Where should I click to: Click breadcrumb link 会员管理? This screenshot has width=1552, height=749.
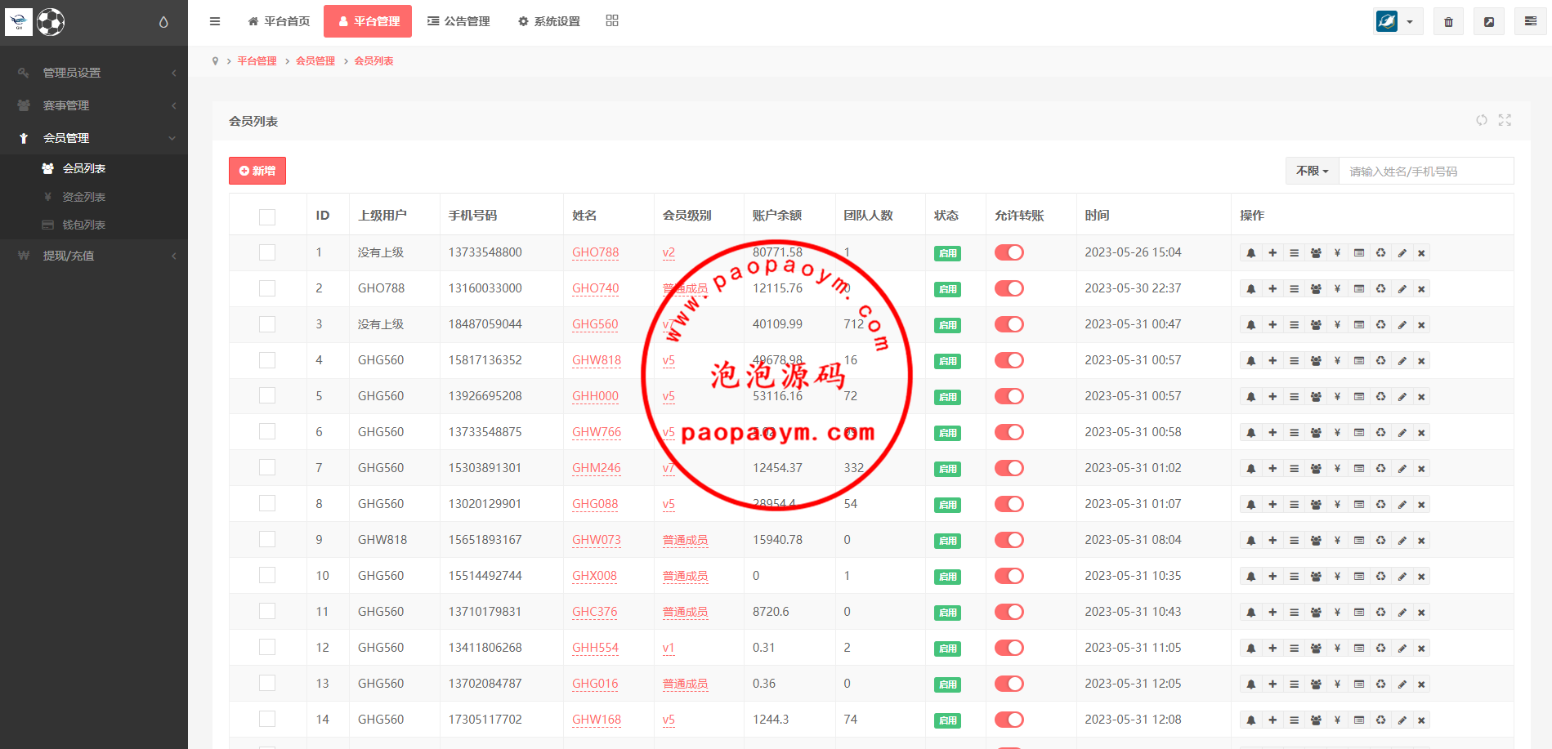tap(315, 61)
